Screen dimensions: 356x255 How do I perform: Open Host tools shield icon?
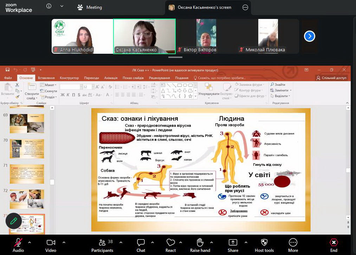tap(264, 243)
